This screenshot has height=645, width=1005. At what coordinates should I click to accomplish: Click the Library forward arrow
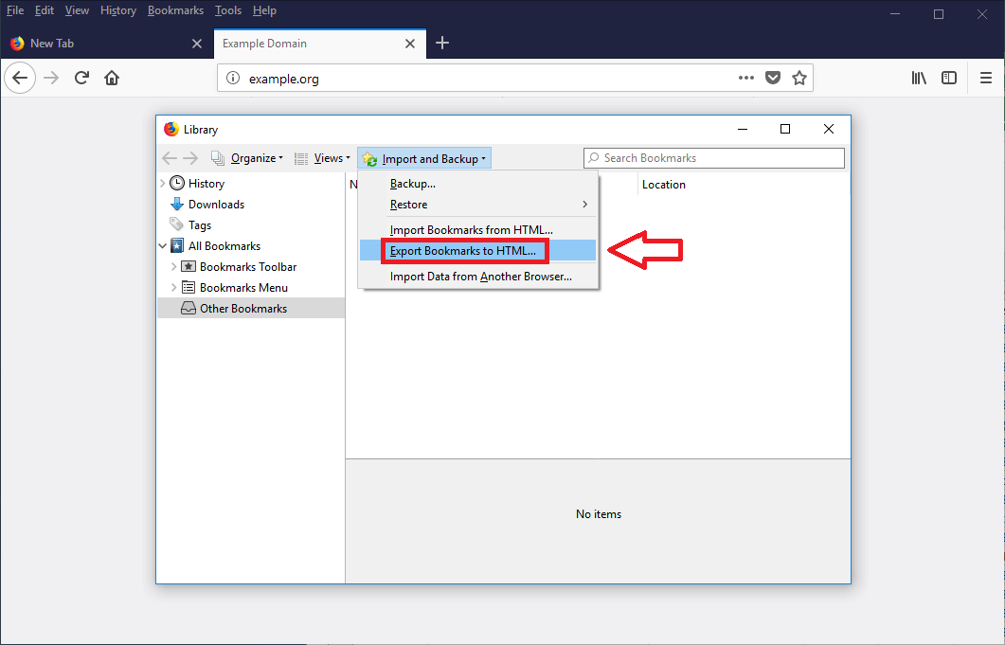190,158
